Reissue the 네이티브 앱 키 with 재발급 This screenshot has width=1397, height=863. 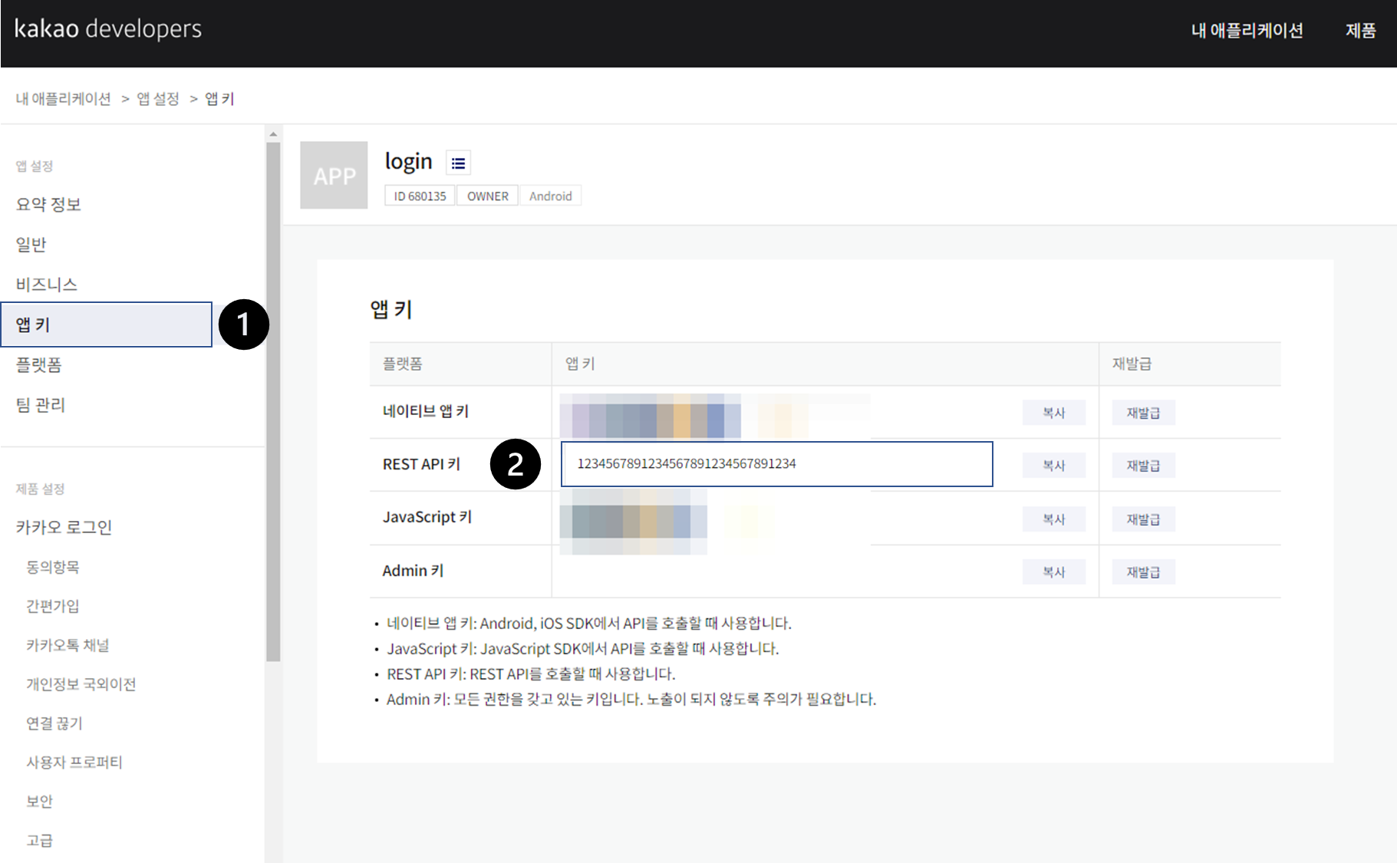(x=1143, y=413)
